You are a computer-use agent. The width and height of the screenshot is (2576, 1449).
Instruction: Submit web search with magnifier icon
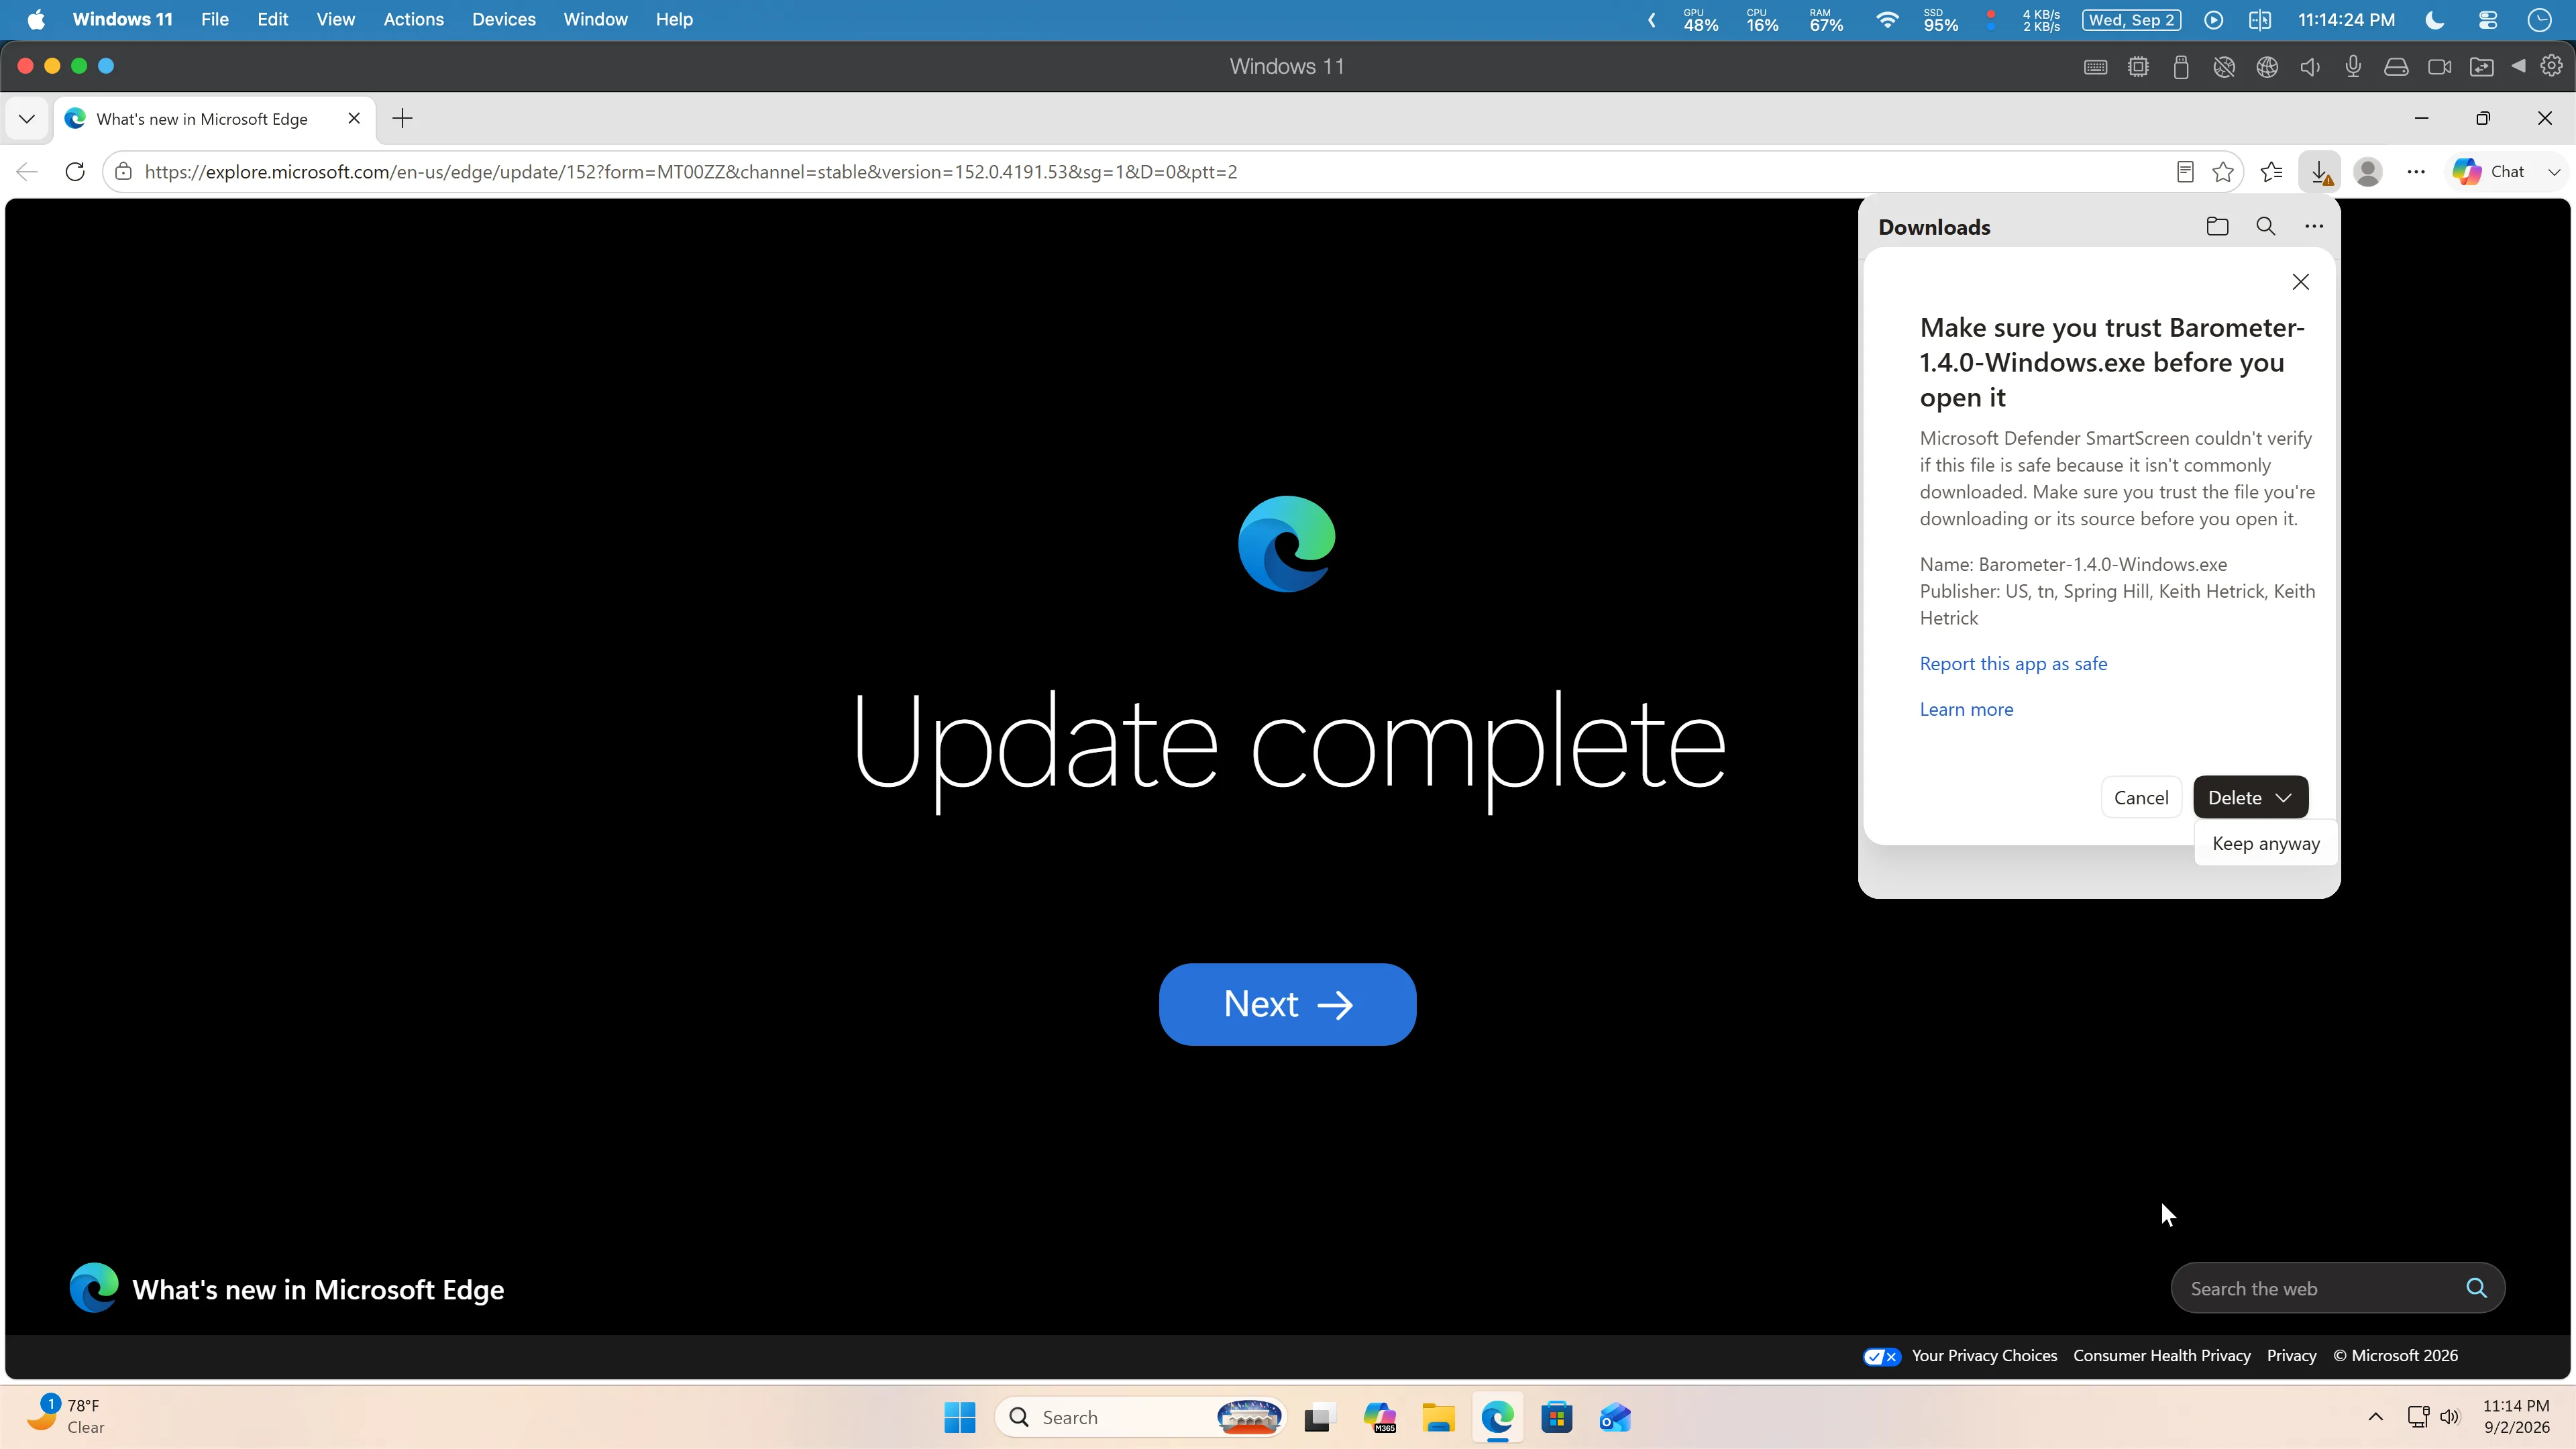pos(2476,1289)
